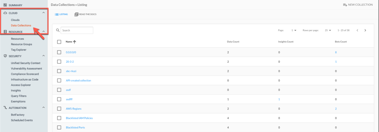
Task: Open the AWS-Regions collection link
Action: (74, 109)
